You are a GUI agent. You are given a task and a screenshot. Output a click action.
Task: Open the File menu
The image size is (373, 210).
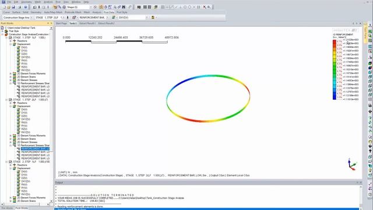[9, 2]
